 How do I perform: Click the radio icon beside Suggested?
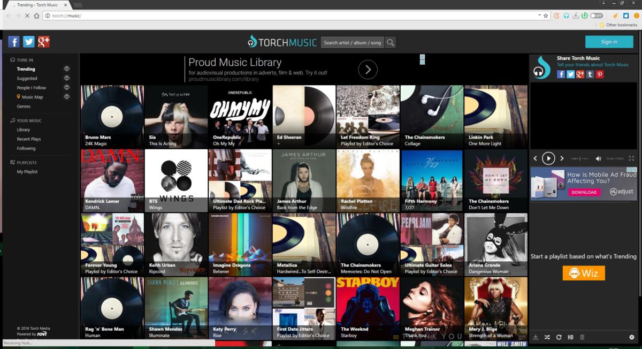(x=66, y=78)
